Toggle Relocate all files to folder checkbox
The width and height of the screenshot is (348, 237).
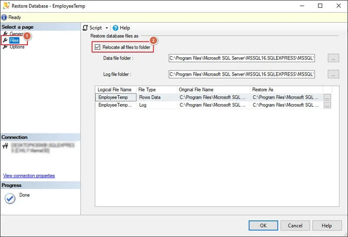[x=97, y=47]
